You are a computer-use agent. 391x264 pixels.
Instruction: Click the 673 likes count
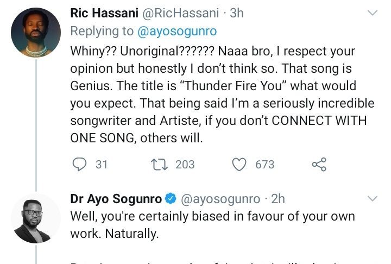[265, 164]
